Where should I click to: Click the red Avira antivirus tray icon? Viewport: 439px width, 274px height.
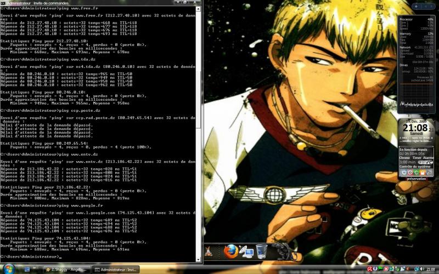[371, 269]
